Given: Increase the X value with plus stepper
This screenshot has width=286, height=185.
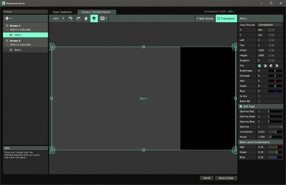Looking at the screenshot, I should pyautogui.click(x=273, y=30).
